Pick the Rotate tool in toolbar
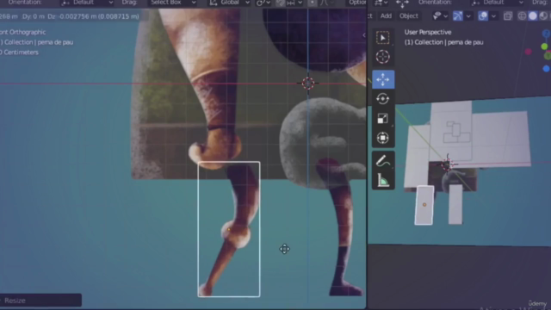Screen dimensions: 551x310 (x=382, y=99)
